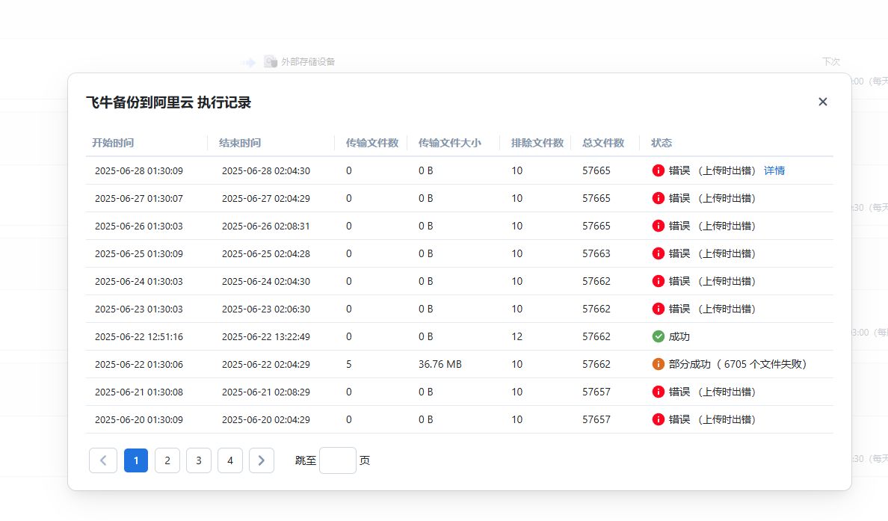Open 详情 link for 2025-06-28 error
The image size is (888, 521).
point(774,170)
